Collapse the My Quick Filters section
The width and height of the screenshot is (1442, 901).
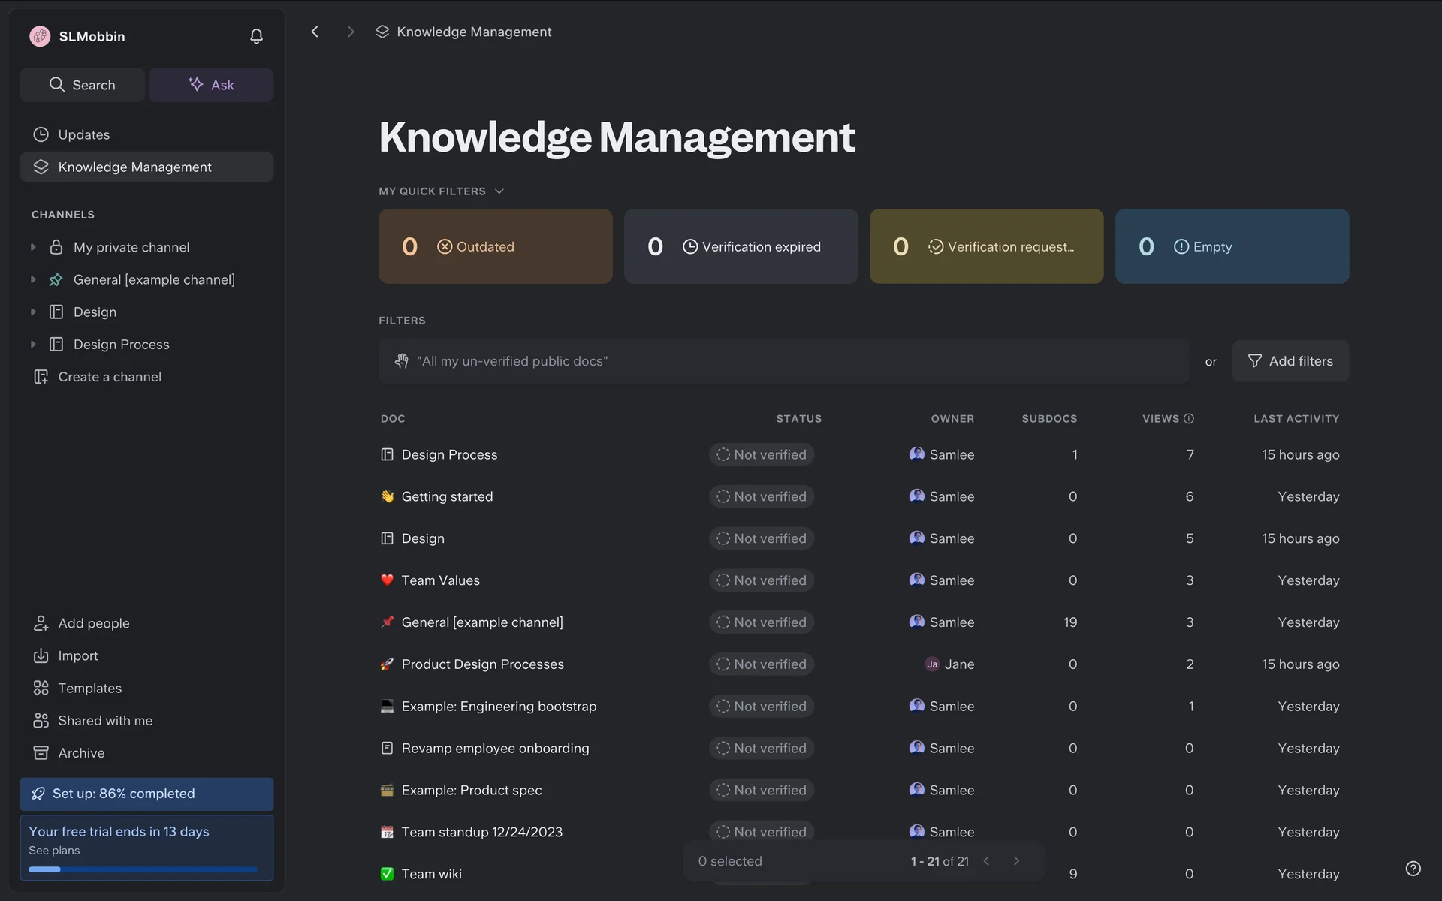(499, 191)
